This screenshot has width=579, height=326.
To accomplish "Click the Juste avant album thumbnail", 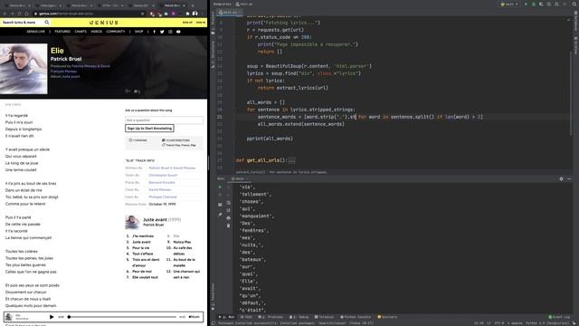I will pyautogui.click(x=132, y=222).
